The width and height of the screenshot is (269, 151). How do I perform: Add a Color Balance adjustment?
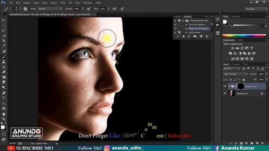click(235, 53)
